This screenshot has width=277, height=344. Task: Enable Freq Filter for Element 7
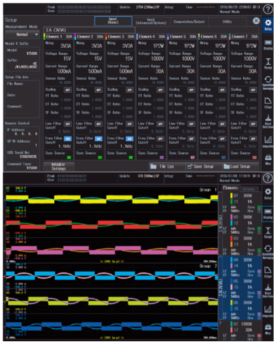253,139
